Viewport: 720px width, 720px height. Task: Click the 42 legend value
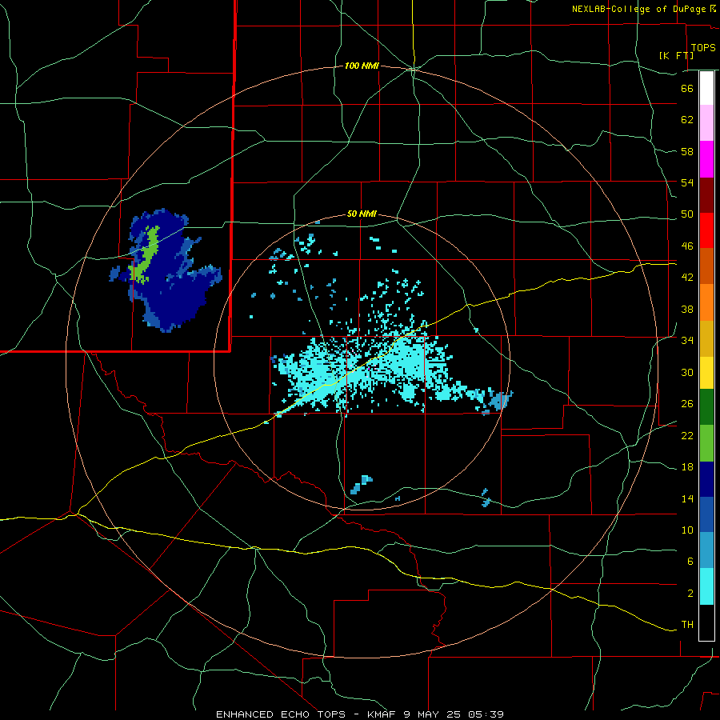pyautogui.click(x=687, y=278)
